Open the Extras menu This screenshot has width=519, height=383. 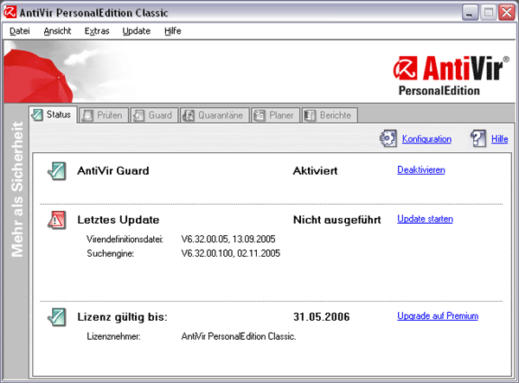(x=97, y=31)
